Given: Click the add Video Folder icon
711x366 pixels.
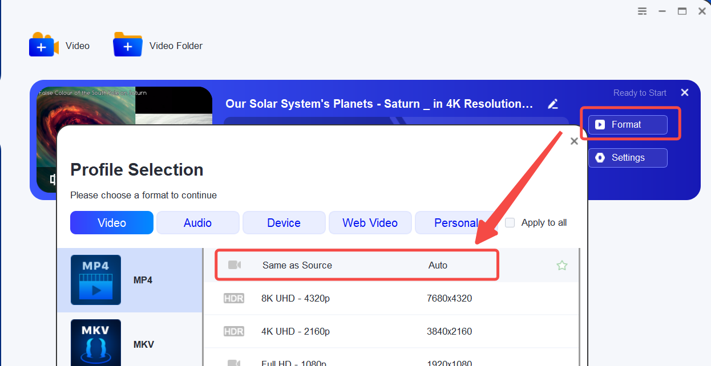Looking at the screenshot, I should pyautogui.click(x=128, y=45).
